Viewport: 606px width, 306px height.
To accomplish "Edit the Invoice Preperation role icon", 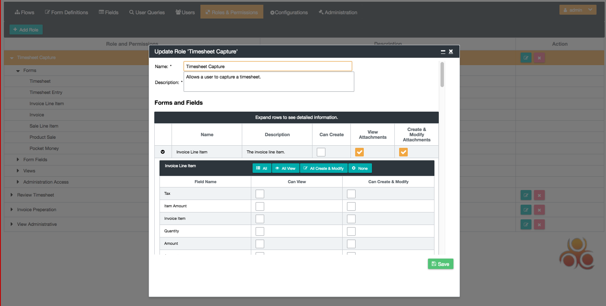I will (x=526, y=210).
